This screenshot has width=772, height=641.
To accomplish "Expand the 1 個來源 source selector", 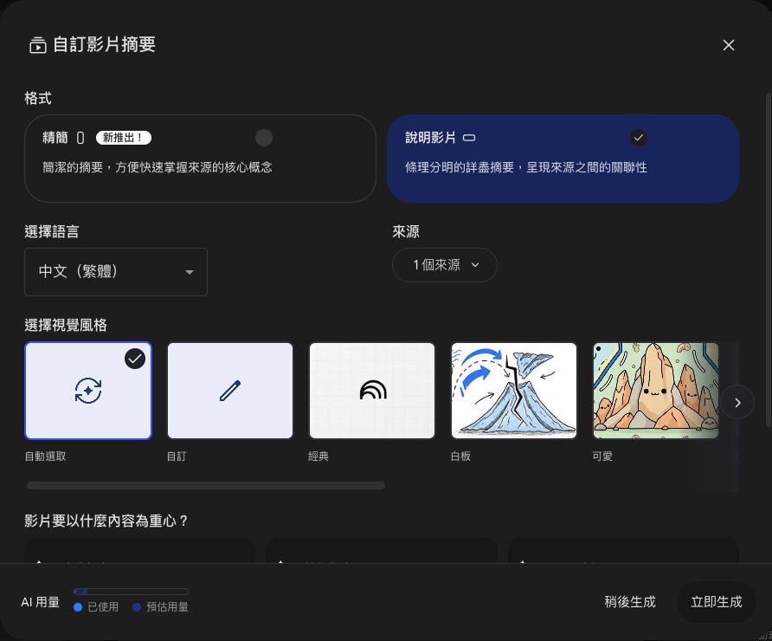I will click(x=445, y=265).
